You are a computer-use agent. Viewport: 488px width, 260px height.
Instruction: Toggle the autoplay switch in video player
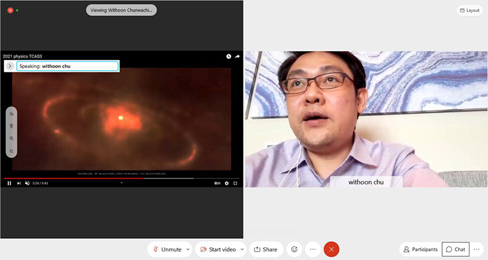pos(217,183)
